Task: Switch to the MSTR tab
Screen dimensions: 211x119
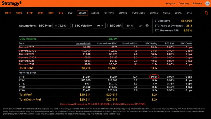Action: 8,13
